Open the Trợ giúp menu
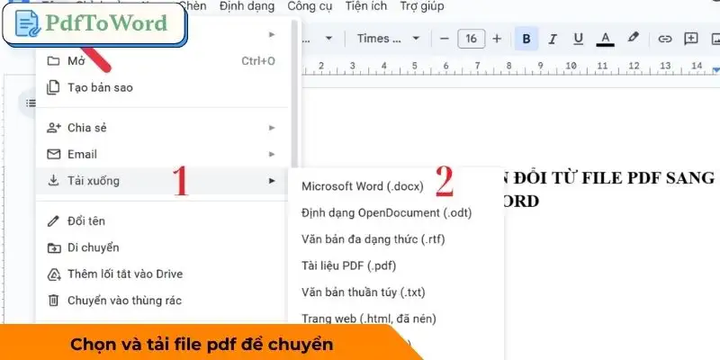Image resolution: width=720 pixels, height=360 pixels. click(x=421, y=6)
